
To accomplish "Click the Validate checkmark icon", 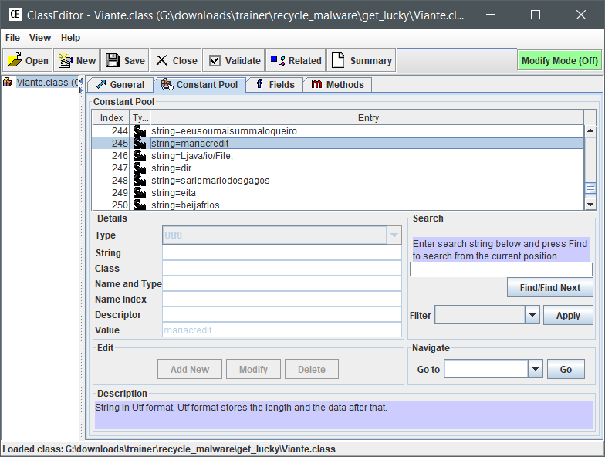I will (215, 60).
